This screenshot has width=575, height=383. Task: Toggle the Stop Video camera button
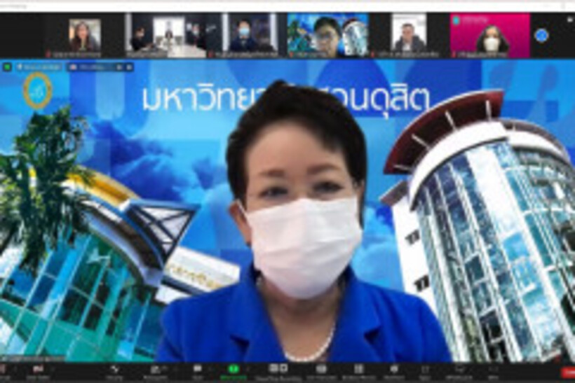click(38, 371)
